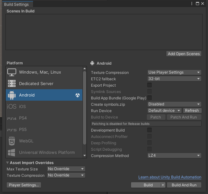Click the Android icon in settings header
This screenshot has width=208, height=194.
[92, 63]
